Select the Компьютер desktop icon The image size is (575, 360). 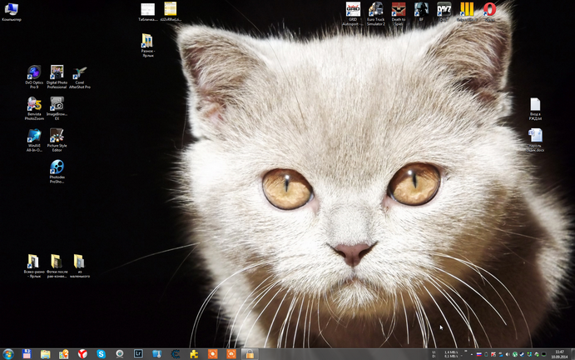[x=12, y=12]
